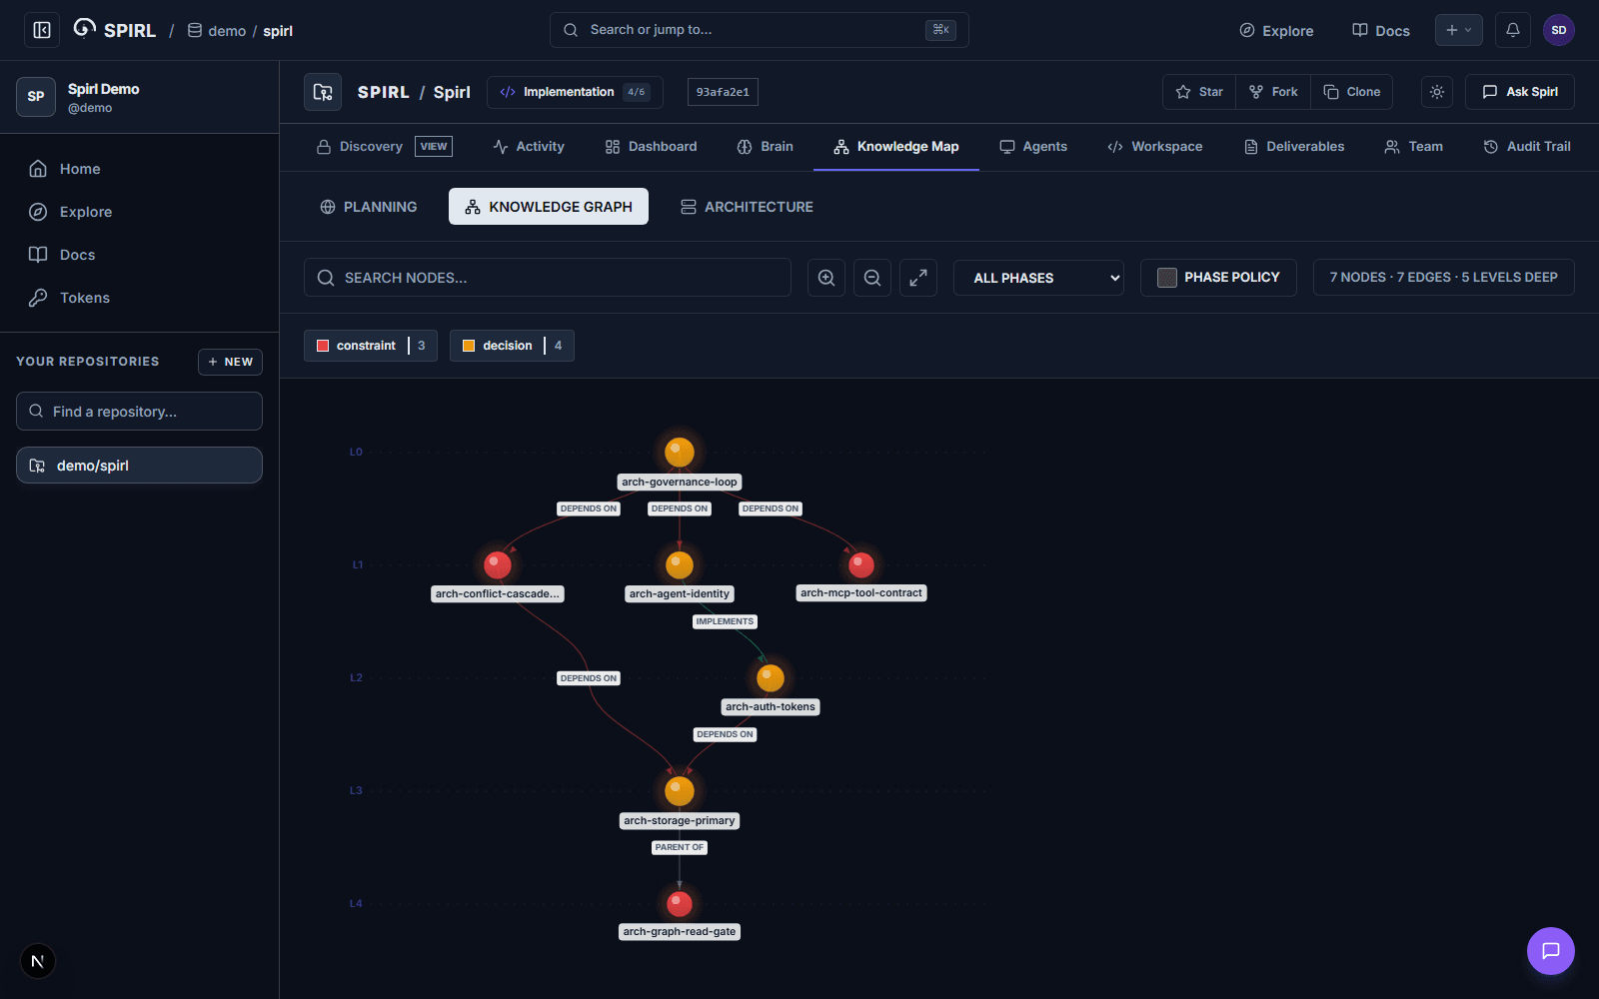
Task: Open Tokens in the sidebar
Action: coord(139,298)
